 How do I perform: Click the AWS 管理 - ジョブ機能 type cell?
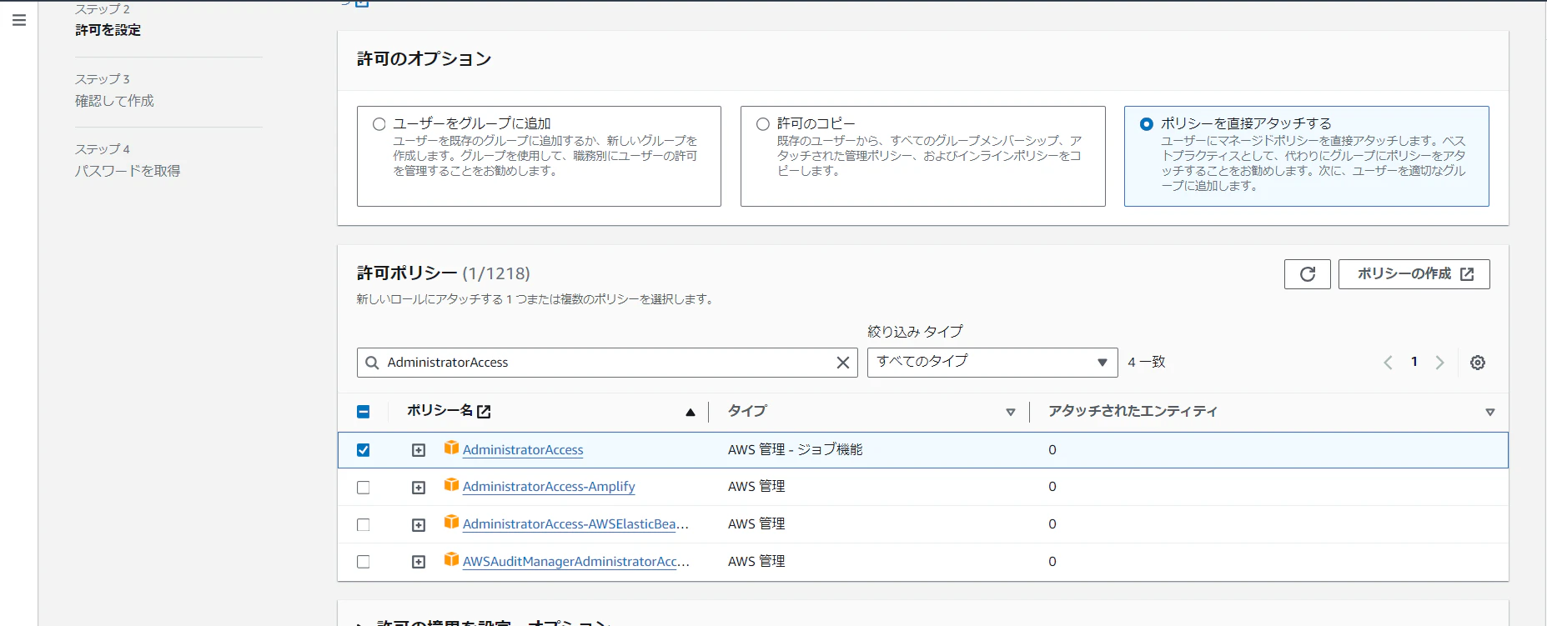tap(795, 450)
